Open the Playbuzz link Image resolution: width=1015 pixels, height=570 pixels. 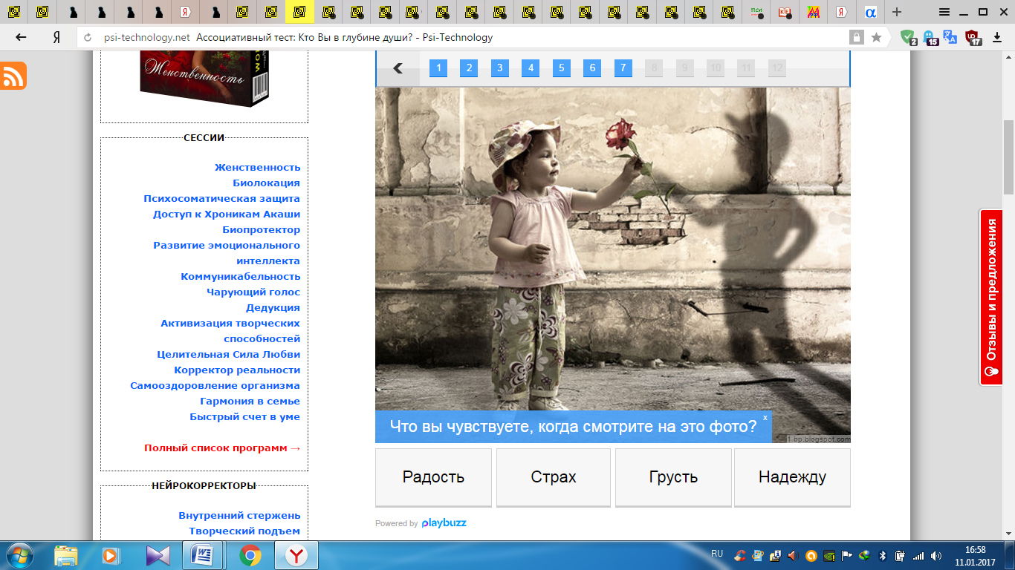pyautogui.click(x=444, y=523)
